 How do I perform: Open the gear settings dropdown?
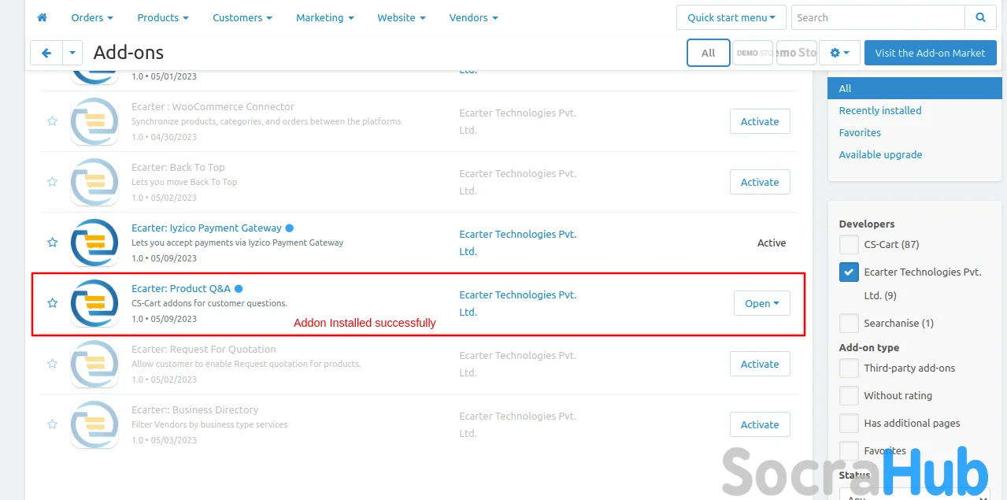[839, 53]
